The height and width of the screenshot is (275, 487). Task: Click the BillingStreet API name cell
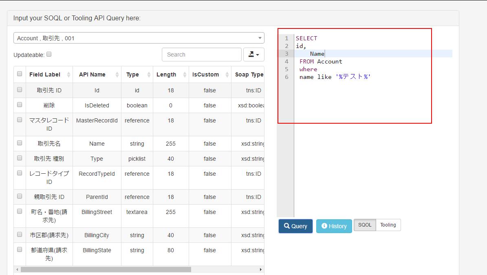tap(97, 212)
